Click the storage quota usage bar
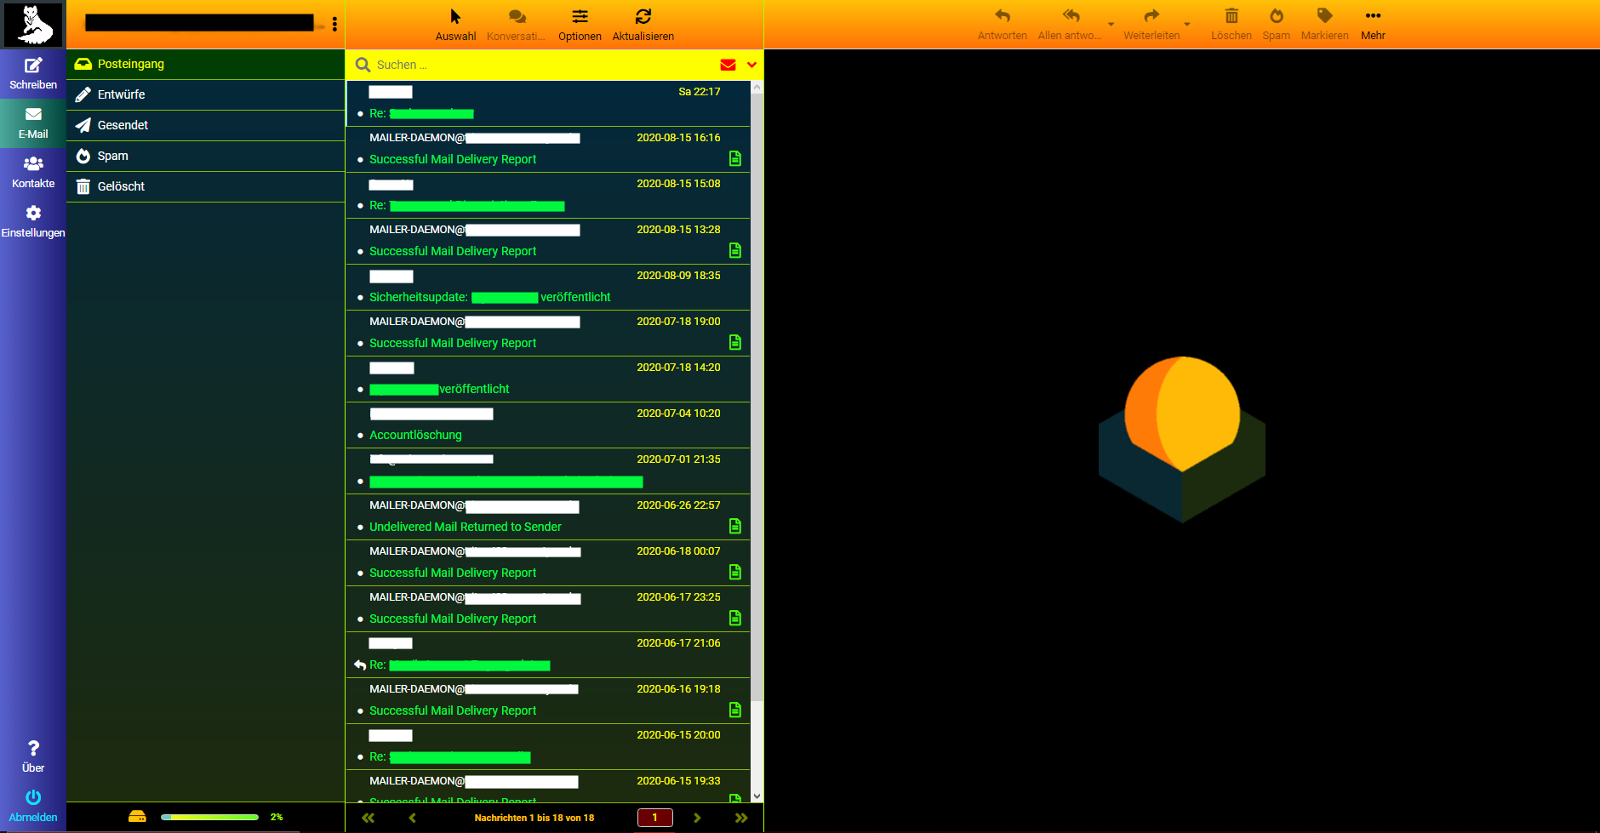 209,817
